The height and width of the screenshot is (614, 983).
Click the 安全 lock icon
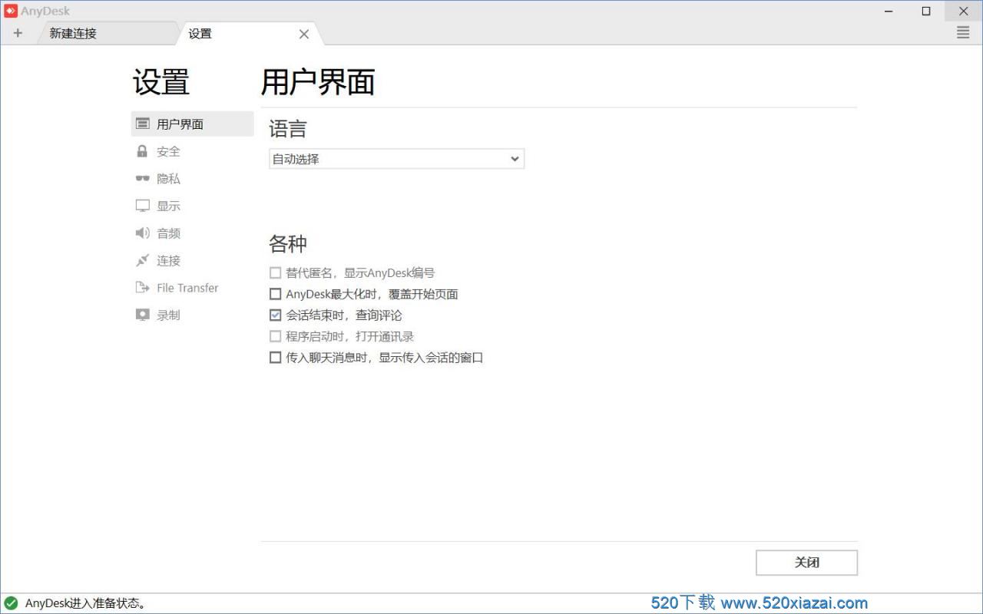coord(142,151)
